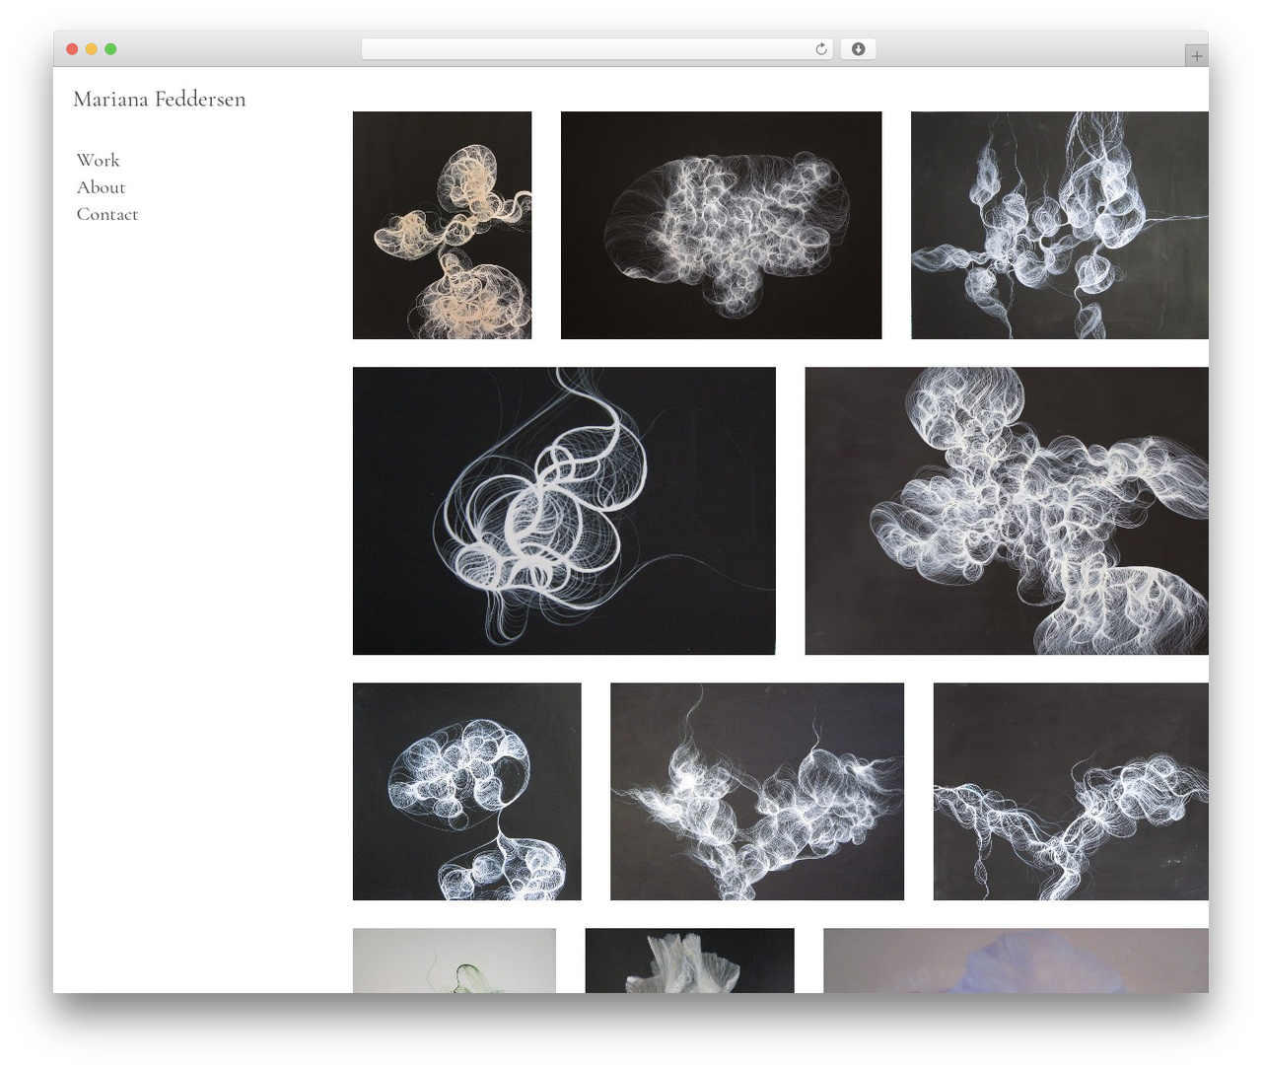Open the white sculptural object thumbnail
1262x1069 pixels.
[x=689, y=961]
